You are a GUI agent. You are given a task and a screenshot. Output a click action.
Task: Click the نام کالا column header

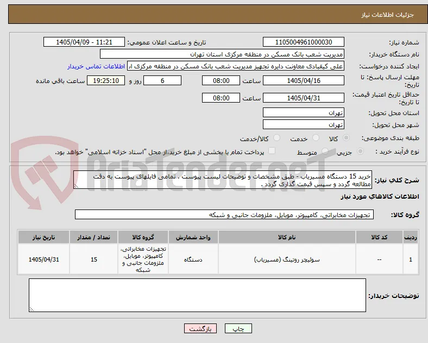pos(287,237)
